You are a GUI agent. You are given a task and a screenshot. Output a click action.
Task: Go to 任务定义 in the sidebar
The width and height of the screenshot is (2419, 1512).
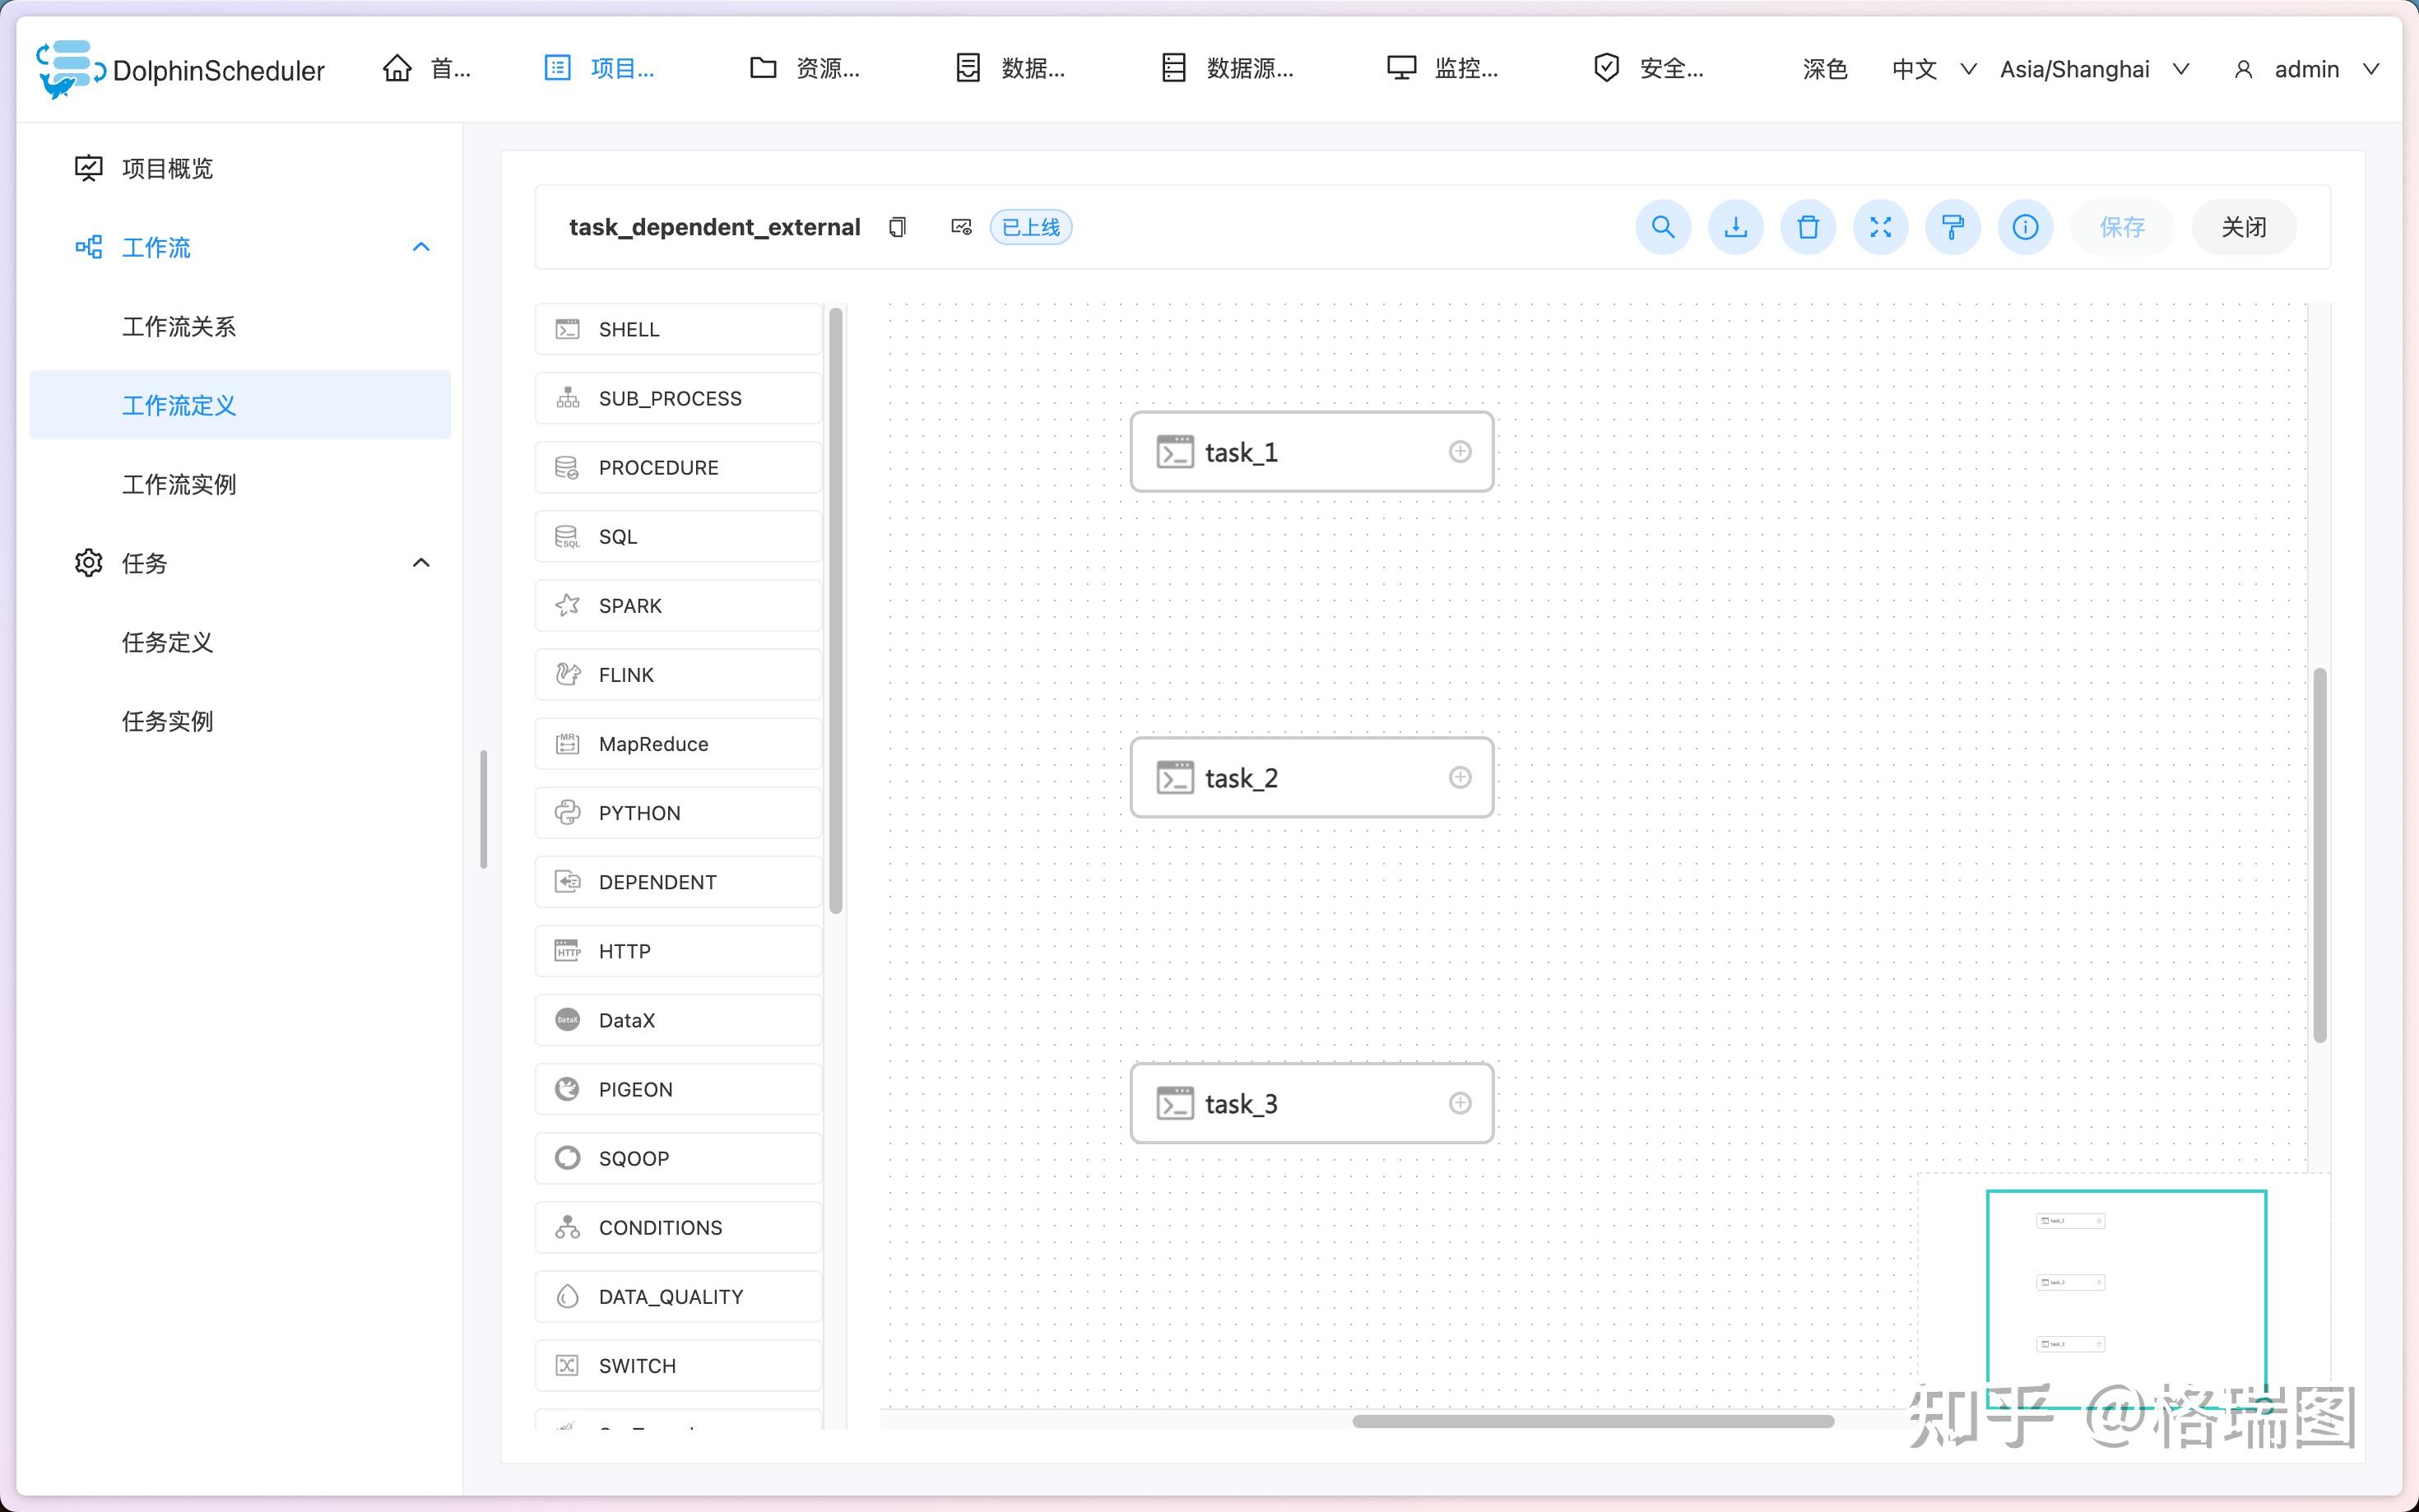coord(167,642)
